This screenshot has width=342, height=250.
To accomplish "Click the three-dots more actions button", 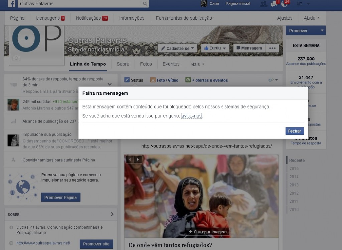I will click(x=272, y=48).
